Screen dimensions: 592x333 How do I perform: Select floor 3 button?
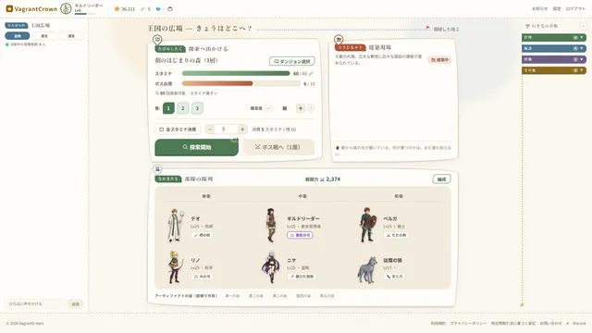197,108
